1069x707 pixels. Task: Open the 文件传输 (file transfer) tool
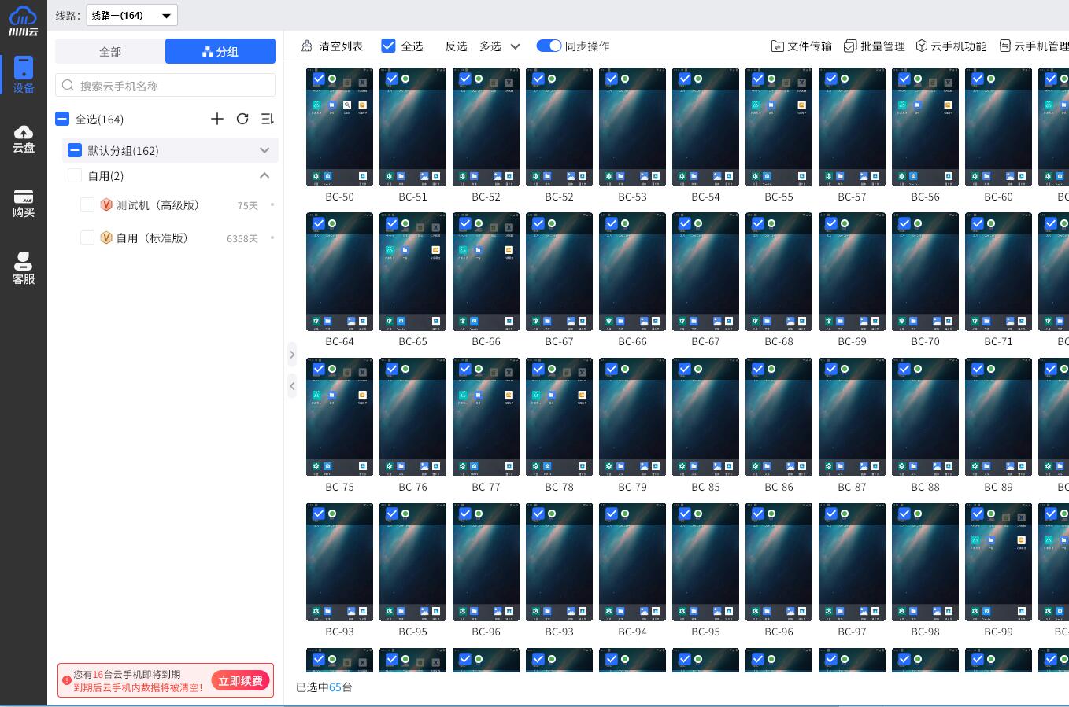point(801,46)
